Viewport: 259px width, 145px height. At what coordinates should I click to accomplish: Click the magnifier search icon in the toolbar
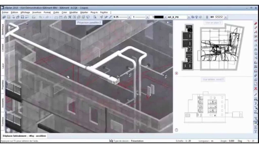point(95,17)
